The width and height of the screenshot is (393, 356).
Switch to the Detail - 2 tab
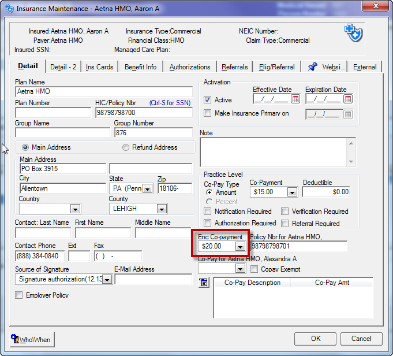pos(63,67)
